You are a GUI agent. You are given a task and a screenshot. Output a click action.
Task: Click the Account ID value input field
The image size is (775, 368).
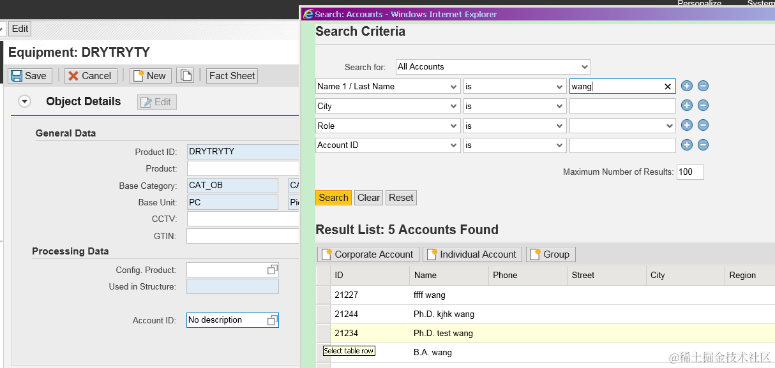622,145
